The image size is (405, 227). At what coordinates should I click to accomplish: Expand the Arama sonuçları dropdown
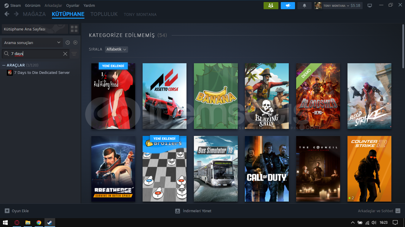[32, 43]
